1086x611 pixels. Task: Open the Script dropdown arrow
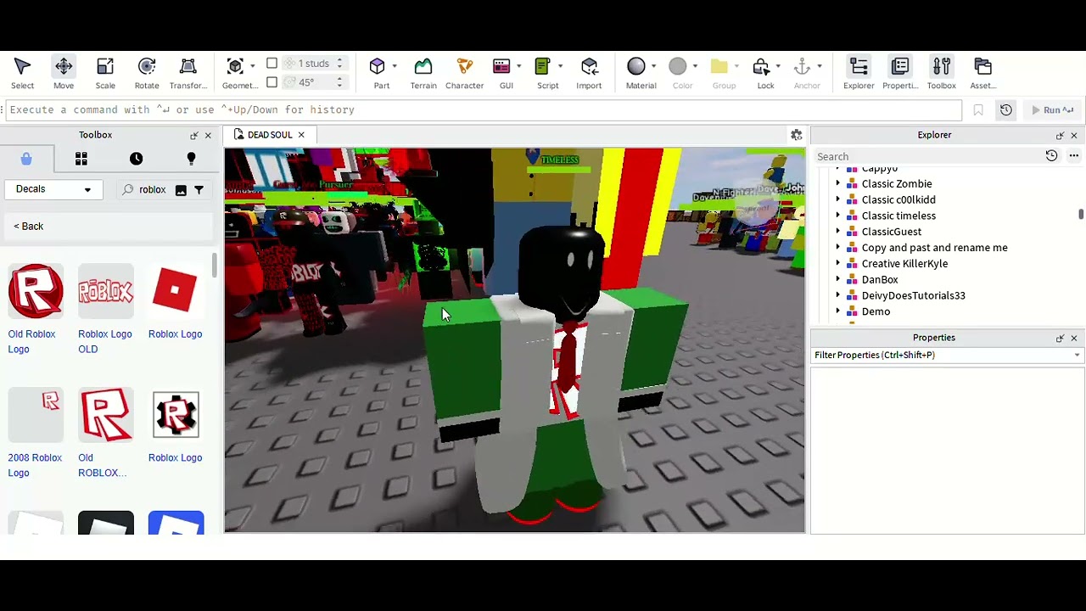560,66
